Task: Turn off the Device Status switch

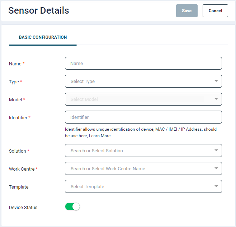Action: (72, 207)
